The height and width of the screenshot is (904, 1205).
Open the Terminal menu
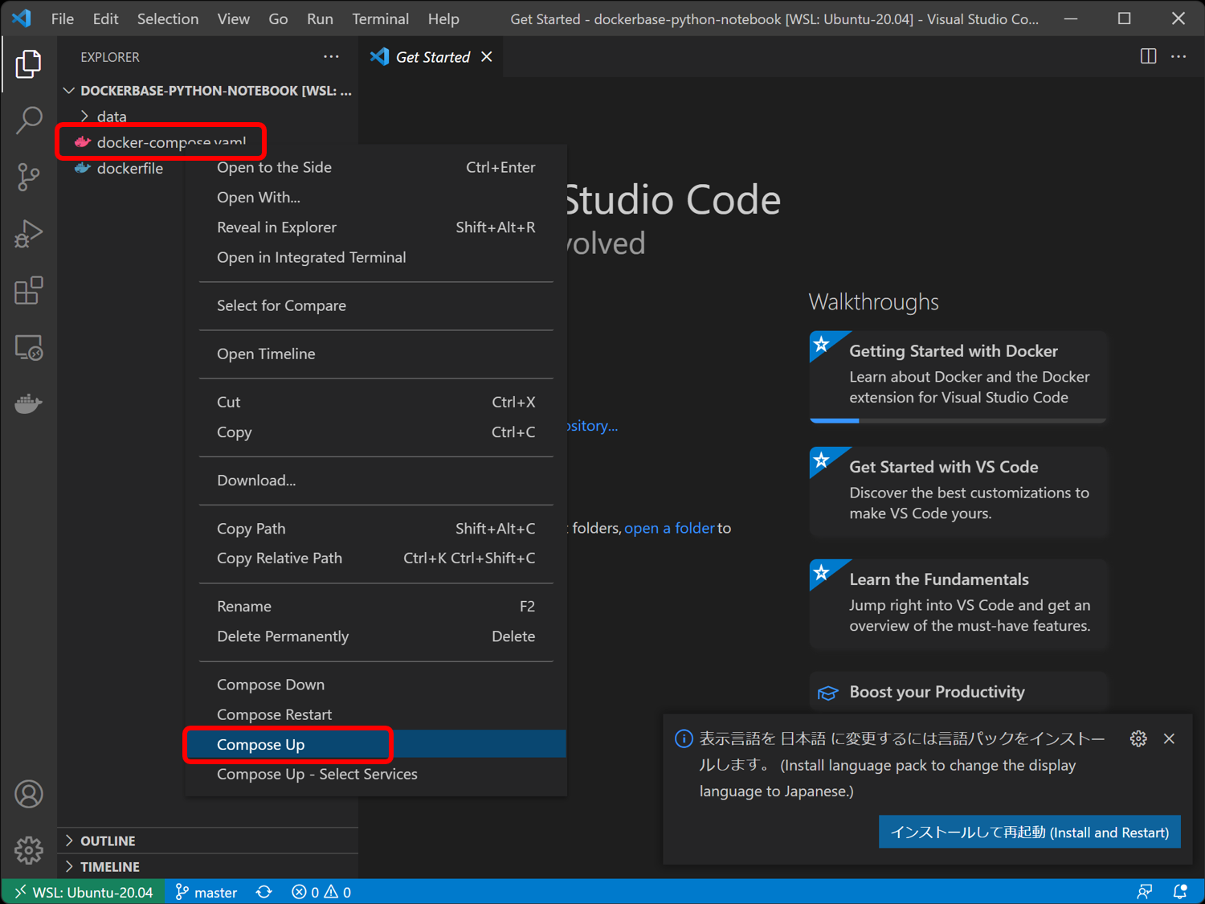click(380, 18)
